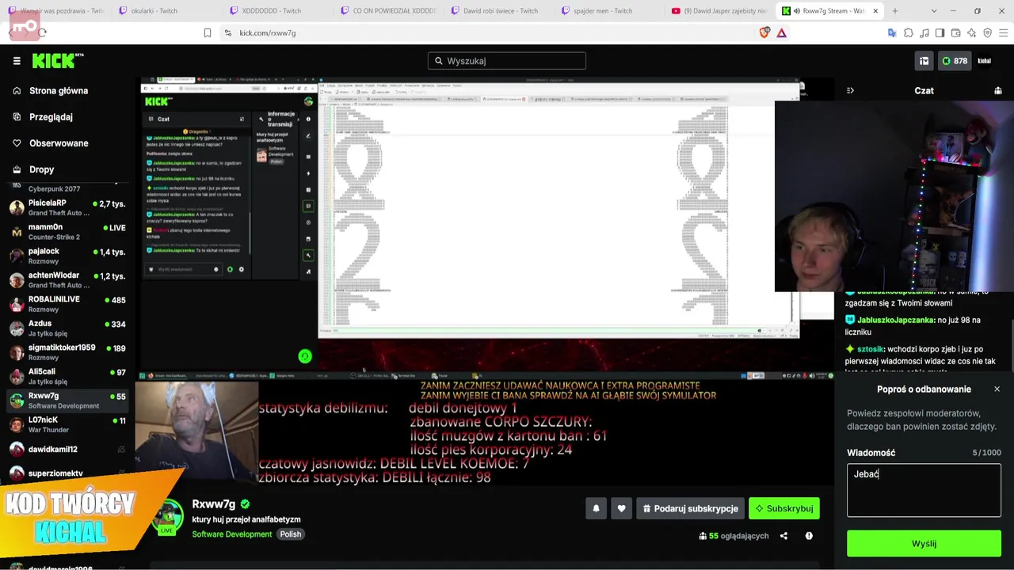Click the Rxww7g channel name under the video
Image resolution: width=1014 pixels, height=570 pixels.
pos(214,504)
